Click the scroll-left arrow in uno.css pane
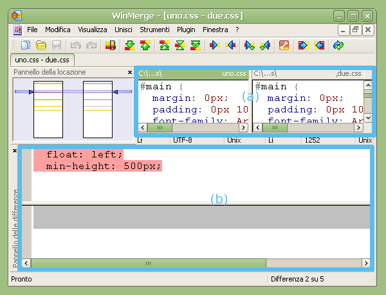The height and width of the screenshot is (295, 386). click(x=143, y=128)
